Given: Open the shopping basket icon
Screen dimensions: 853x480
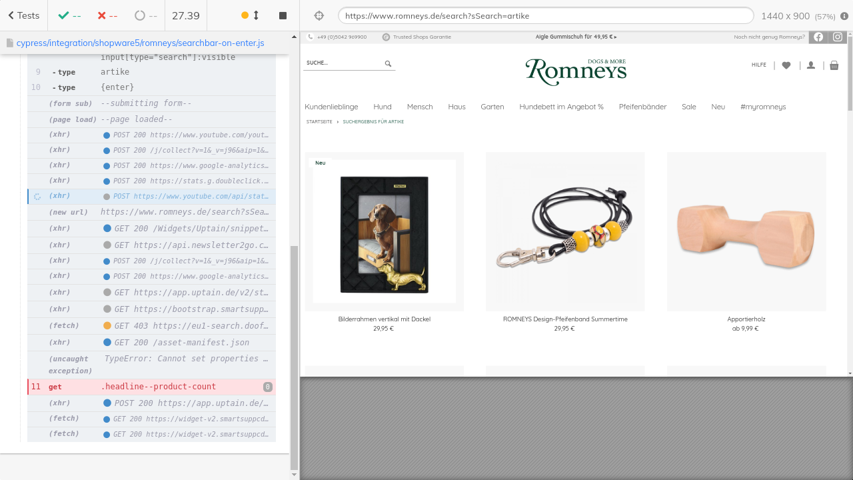Looking at the screenshot, I should pyautogui.click(x=834, y=65).
